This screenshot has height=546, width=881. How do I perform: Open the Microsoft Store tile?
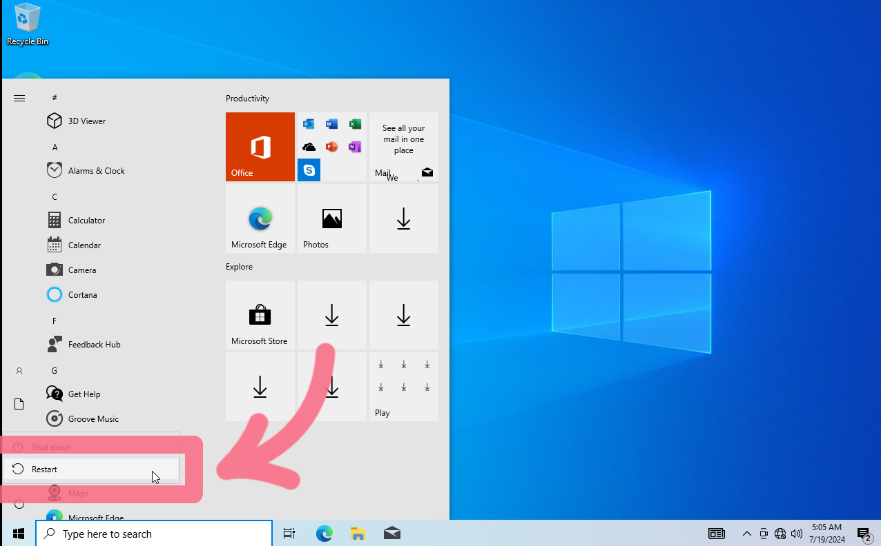click(260, 315)
